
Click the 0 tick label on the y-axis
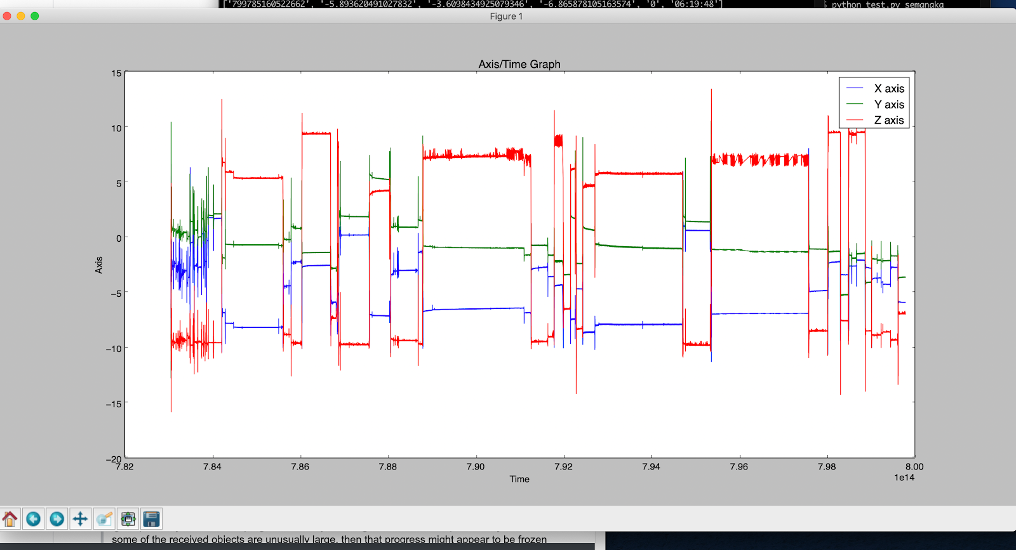(119, 239)
